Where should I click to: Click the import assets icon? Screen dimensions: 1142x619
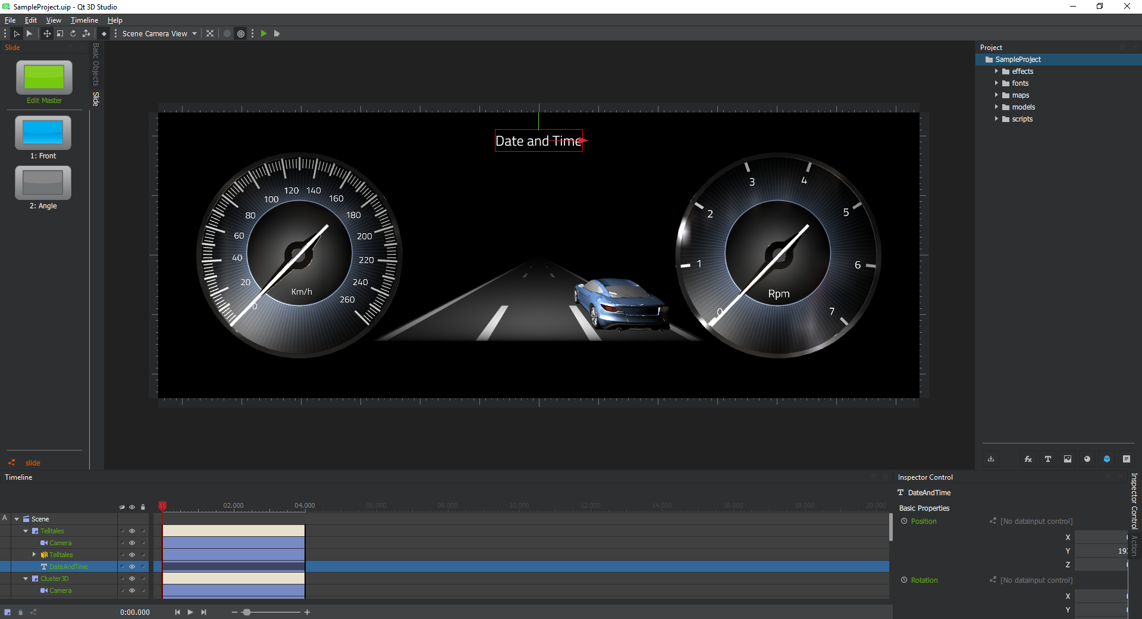pos(991,459)
